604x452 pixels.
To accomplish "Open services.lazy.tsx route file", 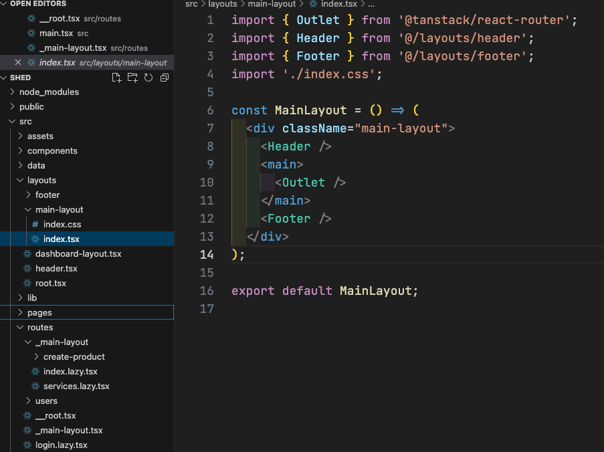I will point(87,386).
